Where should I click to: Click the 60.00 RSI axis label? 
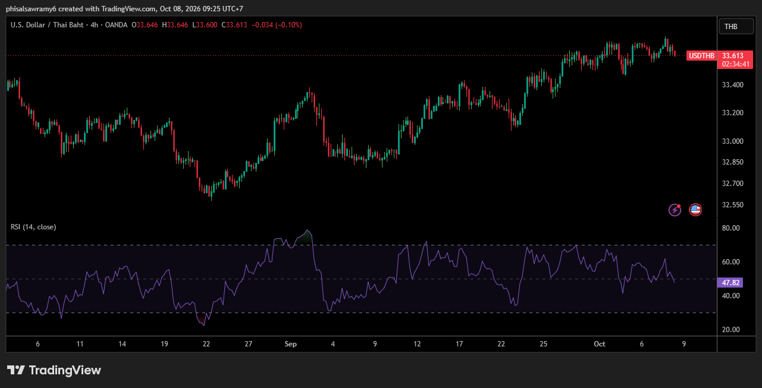[730, 262]
